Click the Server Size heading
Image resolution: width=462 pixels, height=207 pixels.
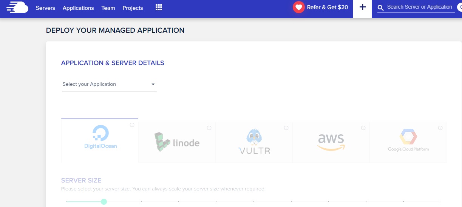[81, 181]
